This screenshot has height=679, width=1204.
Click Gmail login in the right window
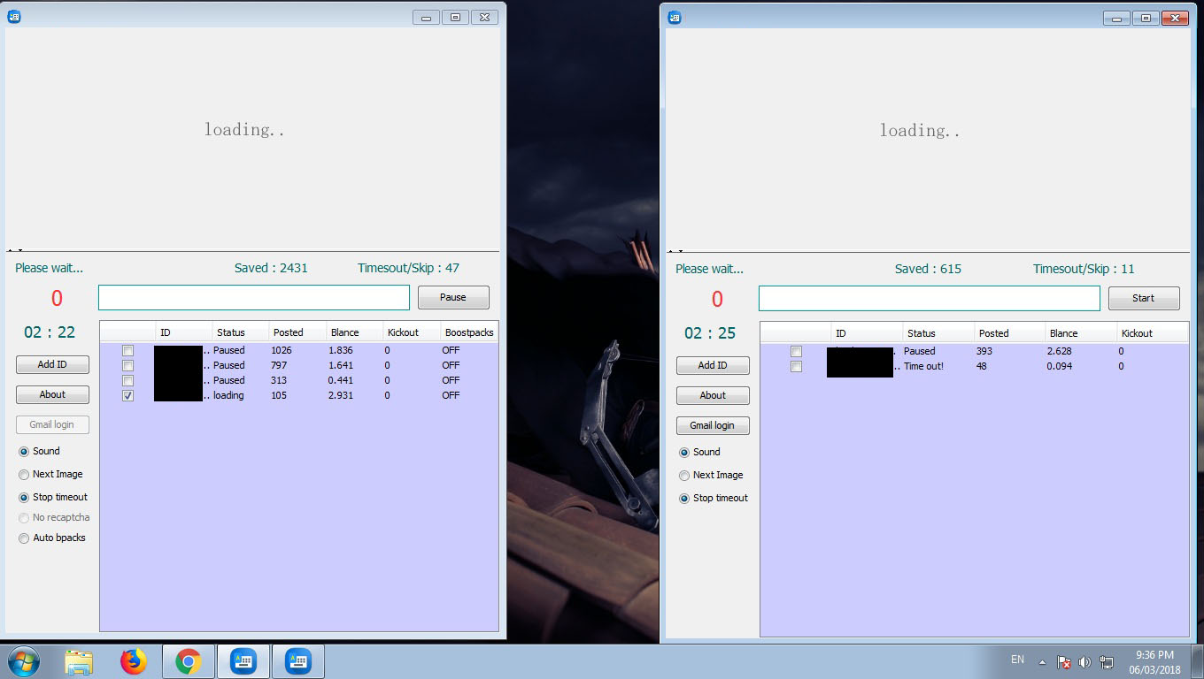pos(713,426)
